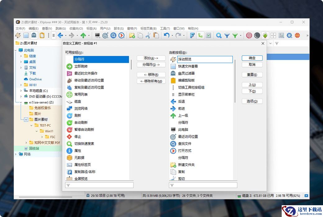Open the 工具(T) menu

click(165, 29)
